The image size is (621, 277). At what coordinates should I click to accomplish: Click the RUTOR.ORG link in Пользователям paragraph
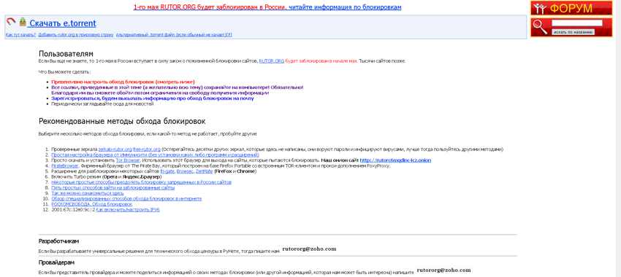271,61
